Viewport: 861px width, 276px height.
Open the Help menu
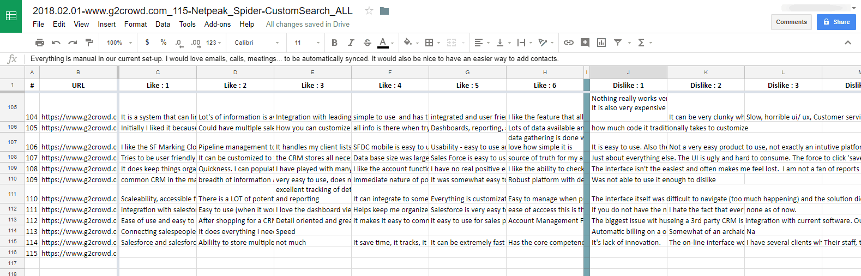click(x=246, y=24)
